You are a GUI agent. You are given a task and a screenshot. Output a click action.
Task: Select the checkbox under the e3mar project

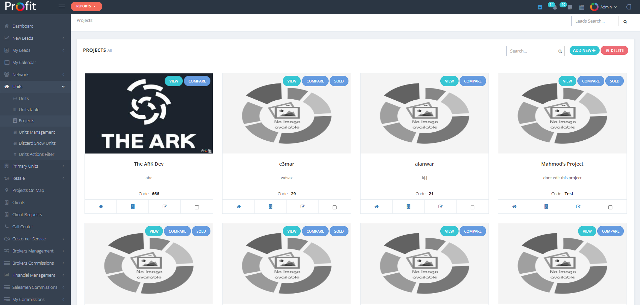[335, 207]
